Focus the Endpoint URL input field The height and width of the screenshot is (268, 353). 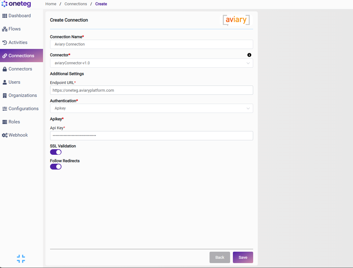pyautogui.click(x=151, y=90)
